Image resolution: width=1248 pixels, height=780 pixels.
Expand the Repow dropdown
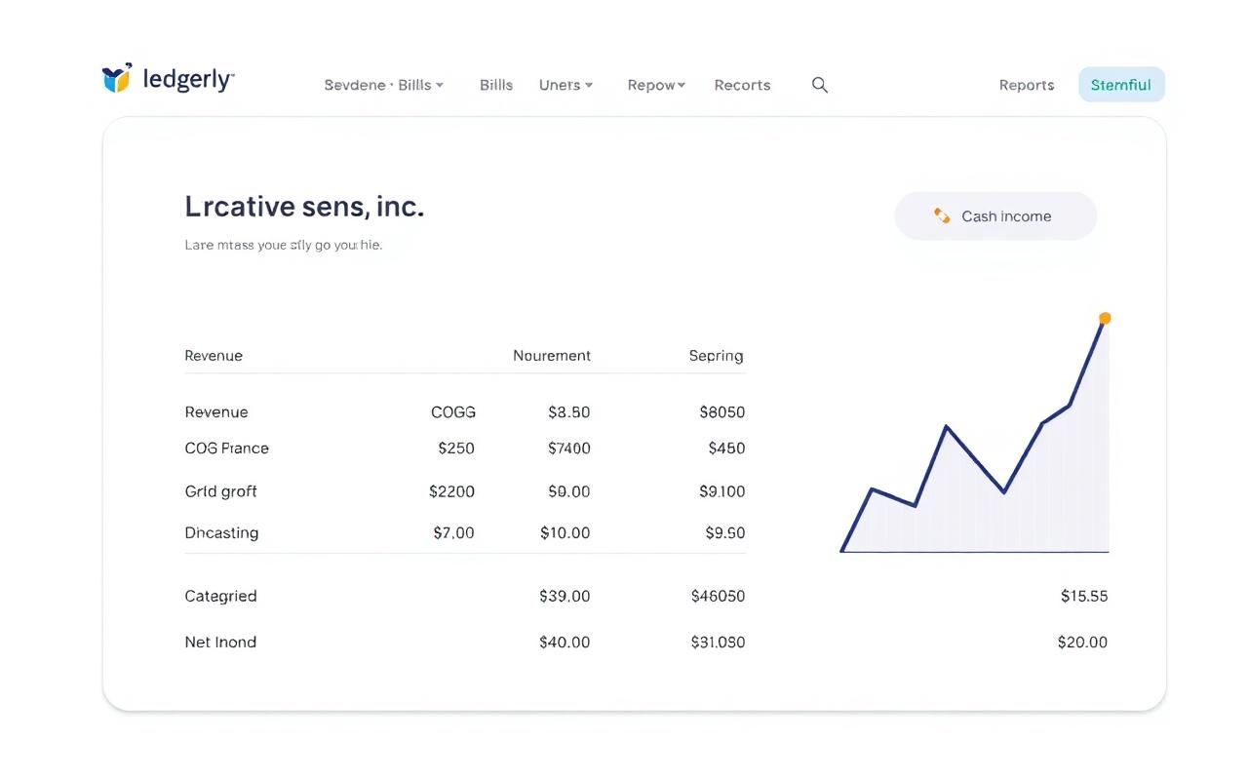point(655,85)
